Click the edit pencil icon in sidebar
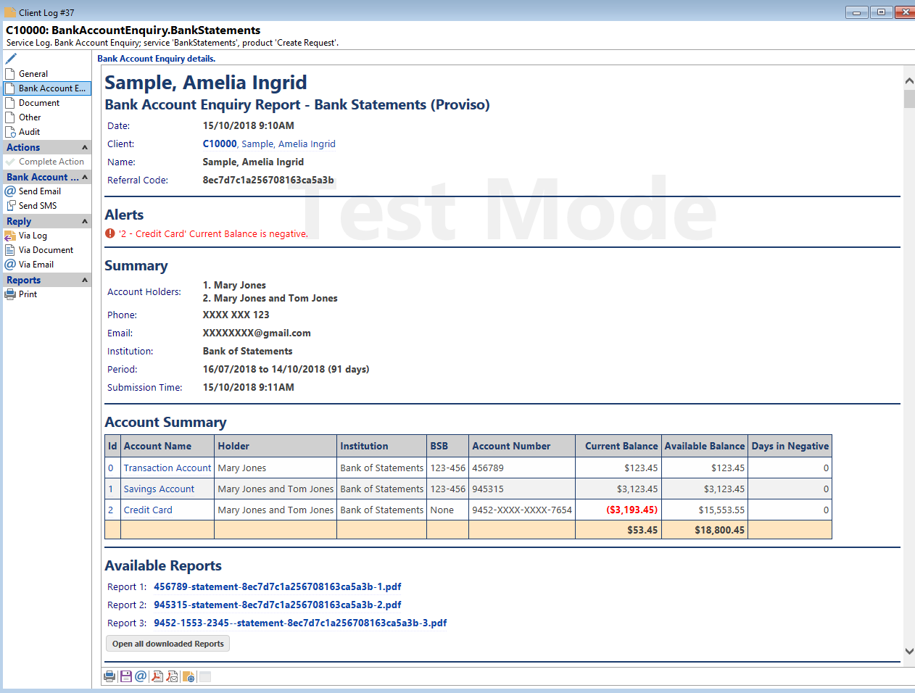915x693 pixels. click(x=11, y=58)
